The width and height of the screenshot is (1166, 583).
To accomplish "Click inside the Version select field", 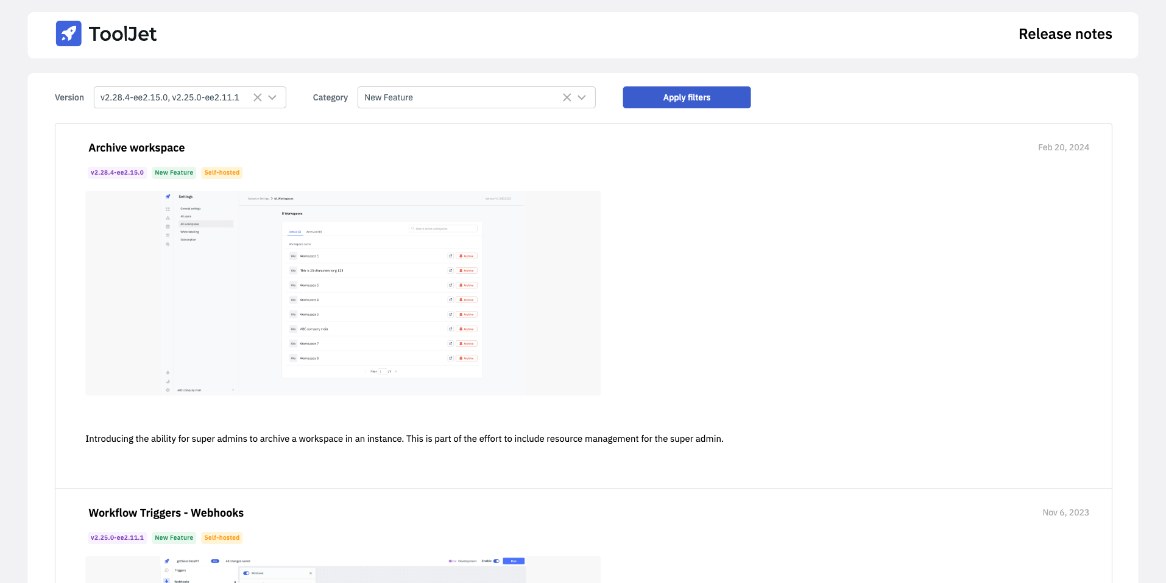I will coord(171,97).
